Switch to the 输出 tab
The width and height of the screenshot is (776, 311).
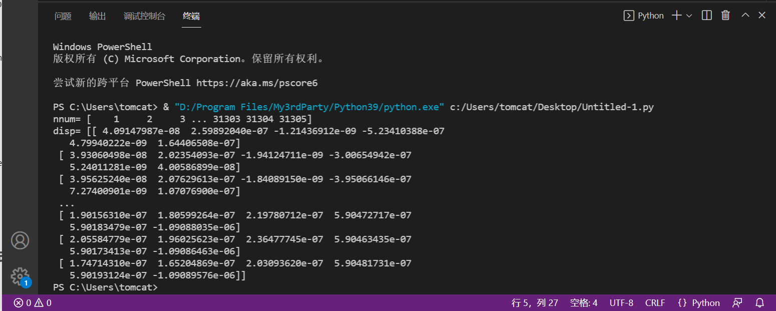coord(98,16)
